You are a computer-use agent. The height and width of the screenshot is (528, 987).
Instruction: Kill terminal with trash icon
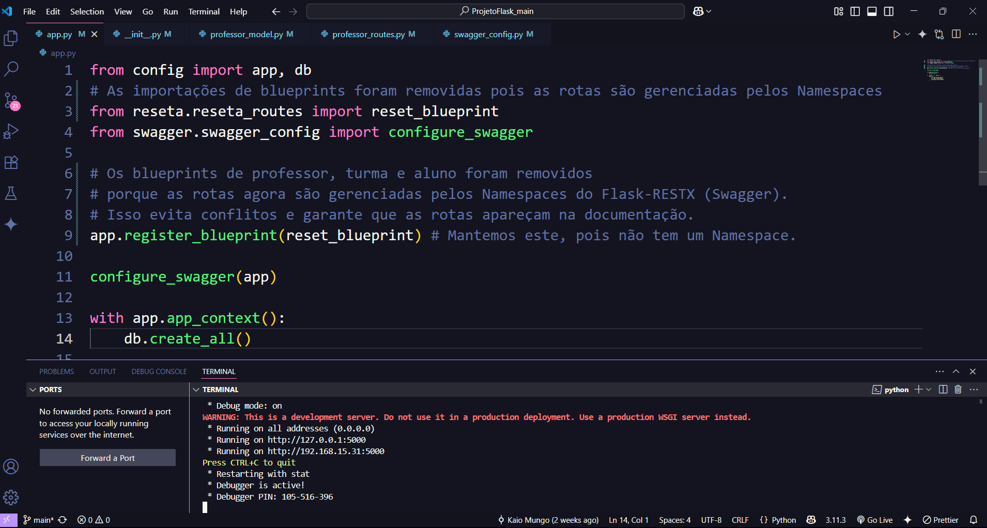[958, 390]
